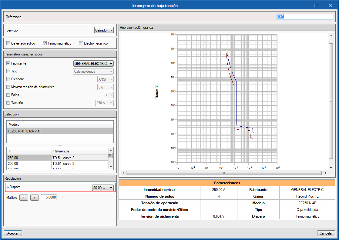Click the Selección section header

coord(60,114)
